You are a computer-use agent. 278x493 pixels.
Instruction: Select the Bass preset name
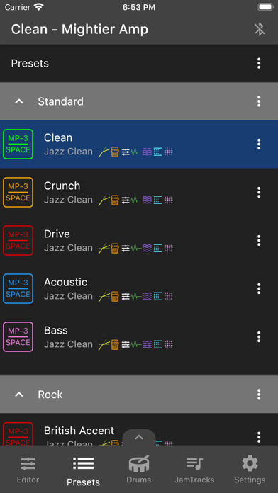(56, 331)
